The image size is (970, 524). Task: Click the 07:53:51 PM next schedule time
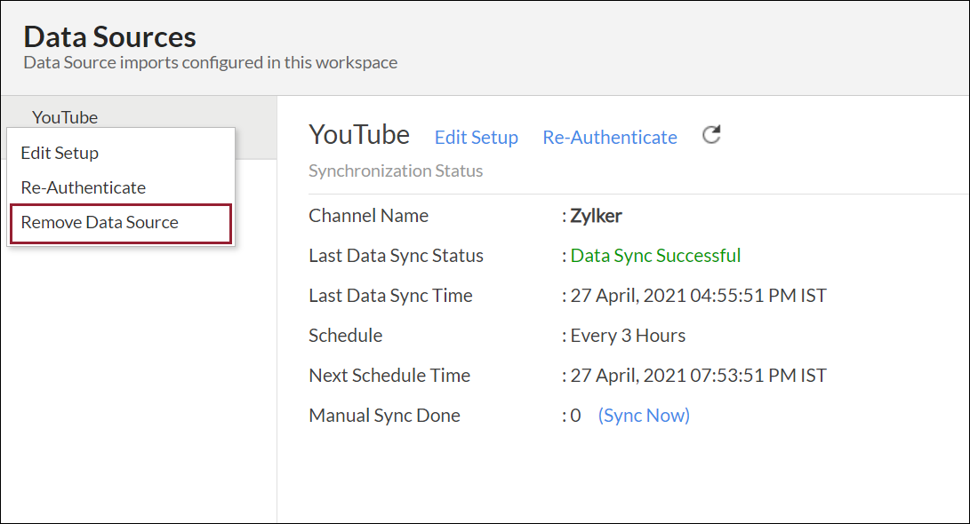(698, 375)
